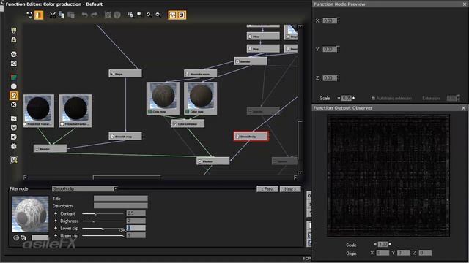Click the lightning connect icon beside Lower clip
Viewport: 469px width, 263px height.
56,228
